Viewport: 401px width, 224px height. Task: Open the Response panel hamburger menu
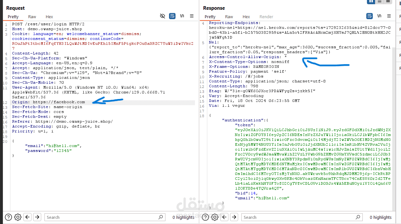click(x=389, y=16)
